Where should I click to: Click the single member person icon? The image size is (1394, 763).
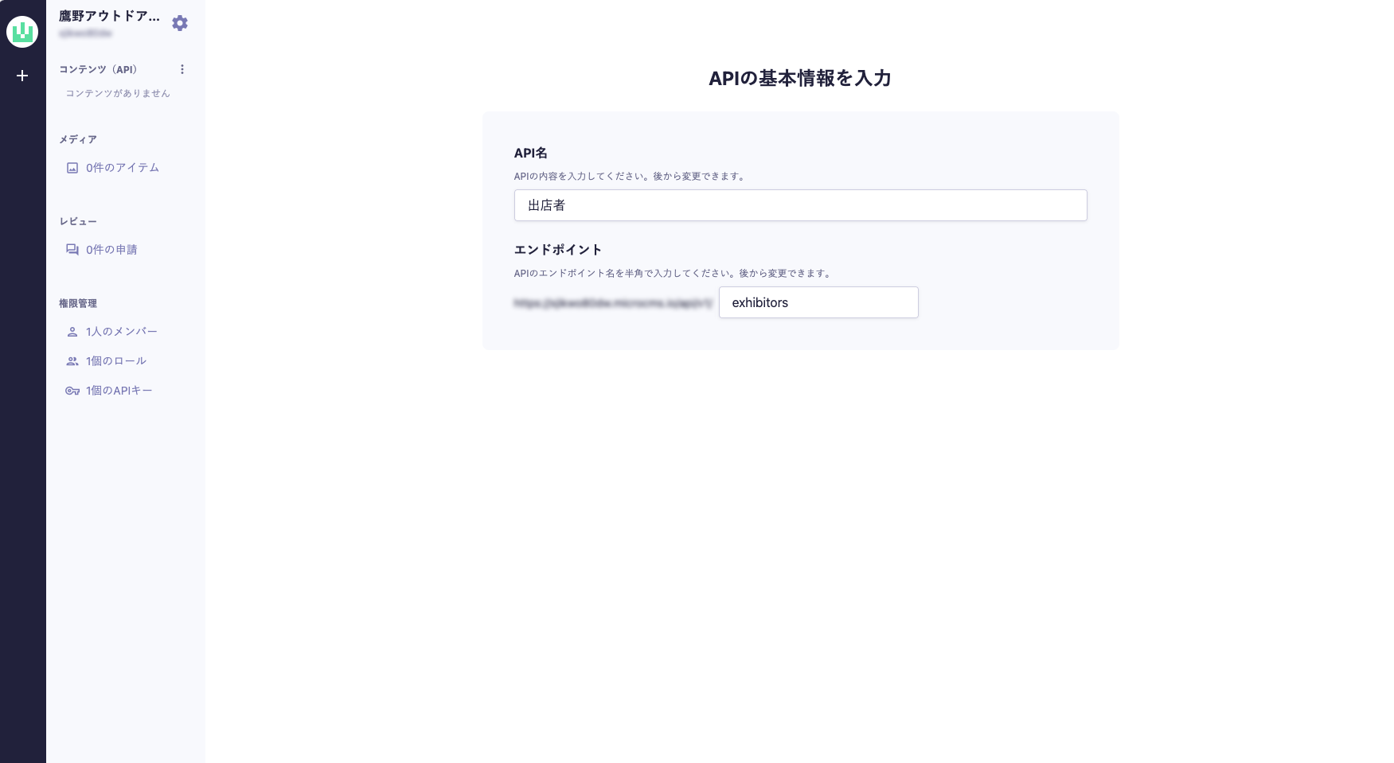point(72,332)
